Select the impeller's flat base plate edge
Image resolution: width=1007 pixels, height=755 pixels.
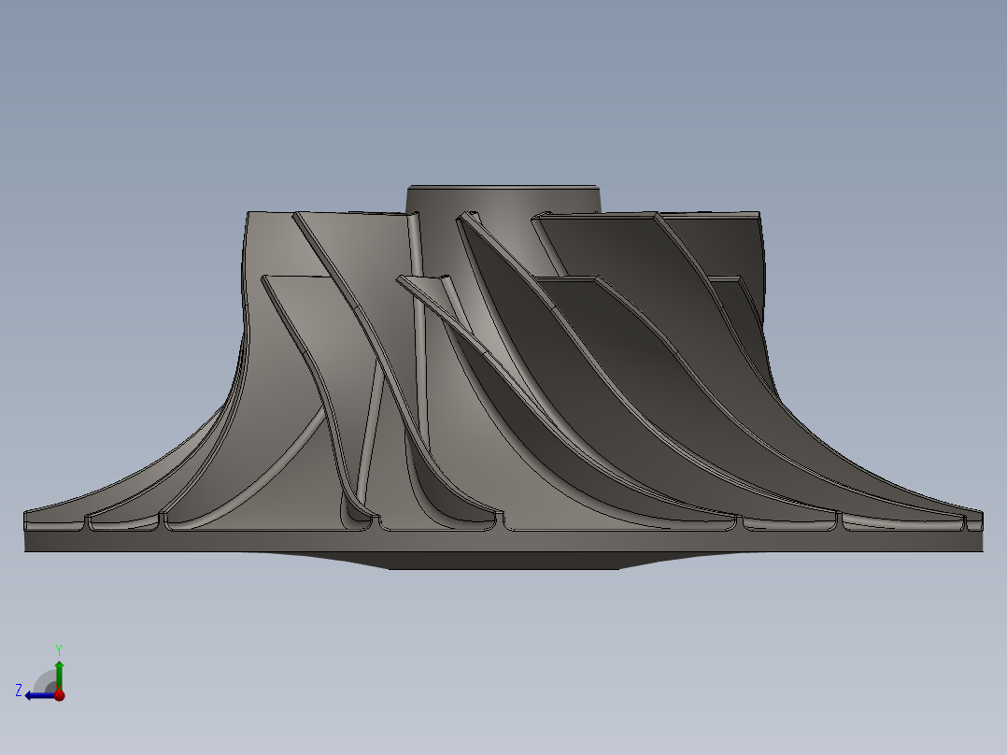click(x=503, y=541)
